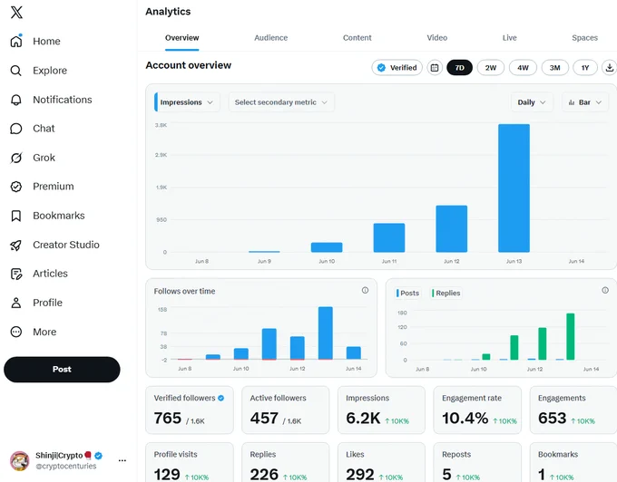The height and width of the screenshot is (482, 617).
Task: Click info icon on Follows over time
Action: pos(365,290)
